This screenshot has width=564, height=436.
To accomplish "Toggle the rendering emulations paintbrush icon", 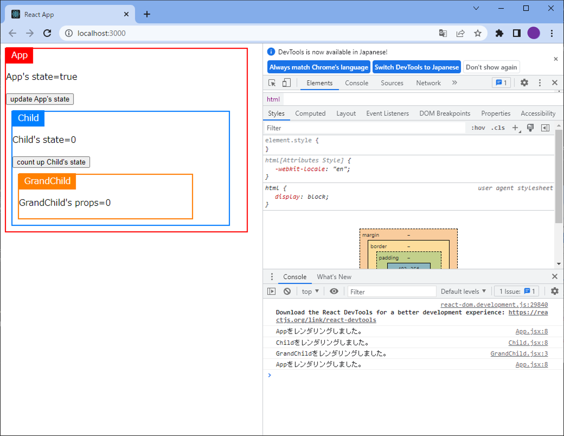I will [530, 128].
